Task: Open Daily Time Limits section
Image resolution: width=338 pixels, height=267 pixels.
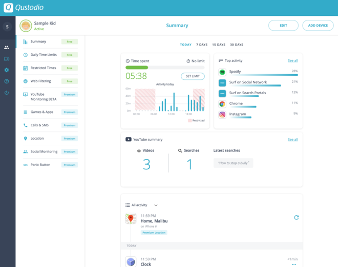Action: click(44, 55)
